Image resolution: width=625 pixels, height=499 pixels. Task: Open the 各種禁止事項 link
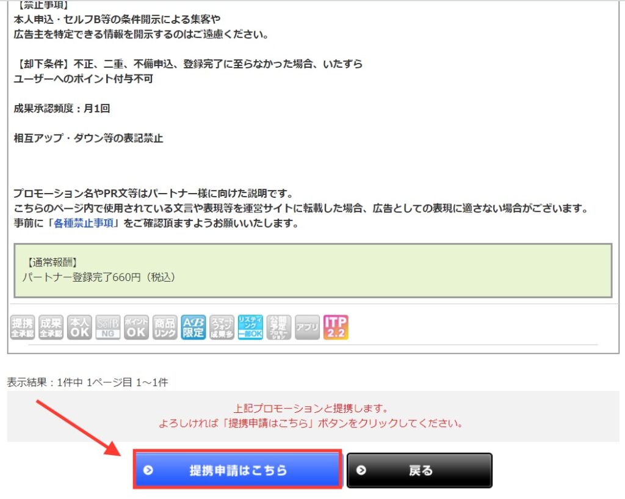point(85,222)
